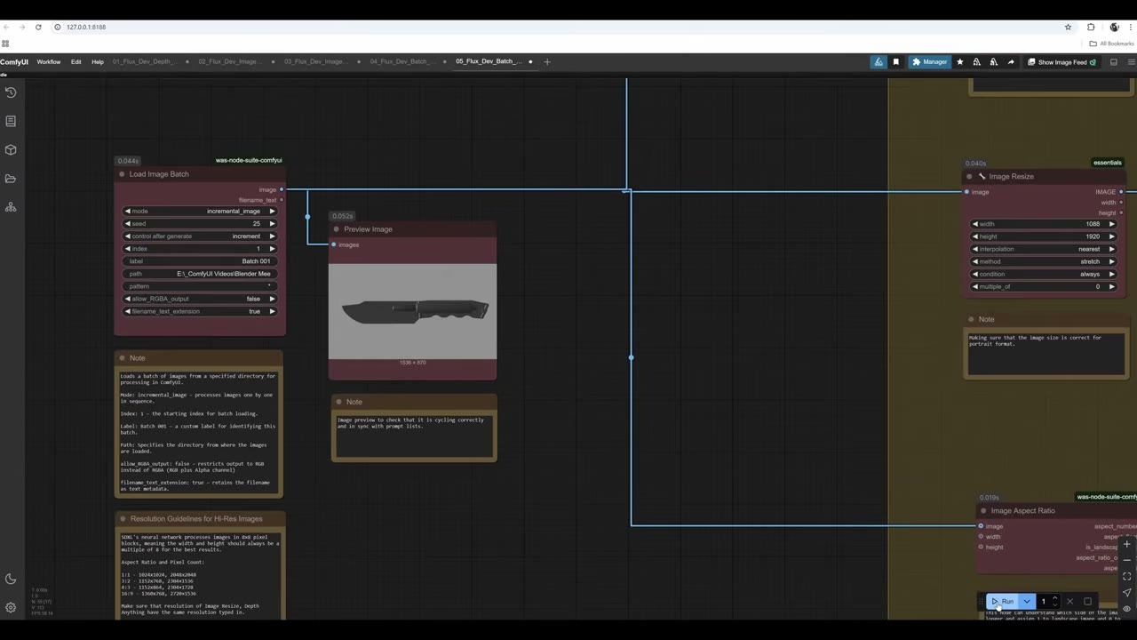Clear pending tasks with the square icon
Viewport: 1137px width, 640px height.
click(1087, 602)
